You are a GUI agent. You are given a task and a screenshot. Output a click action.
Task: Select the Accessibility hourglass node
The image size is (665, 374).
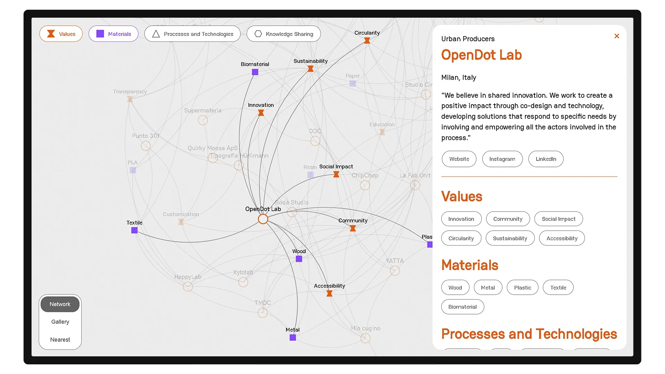(329, 293)
